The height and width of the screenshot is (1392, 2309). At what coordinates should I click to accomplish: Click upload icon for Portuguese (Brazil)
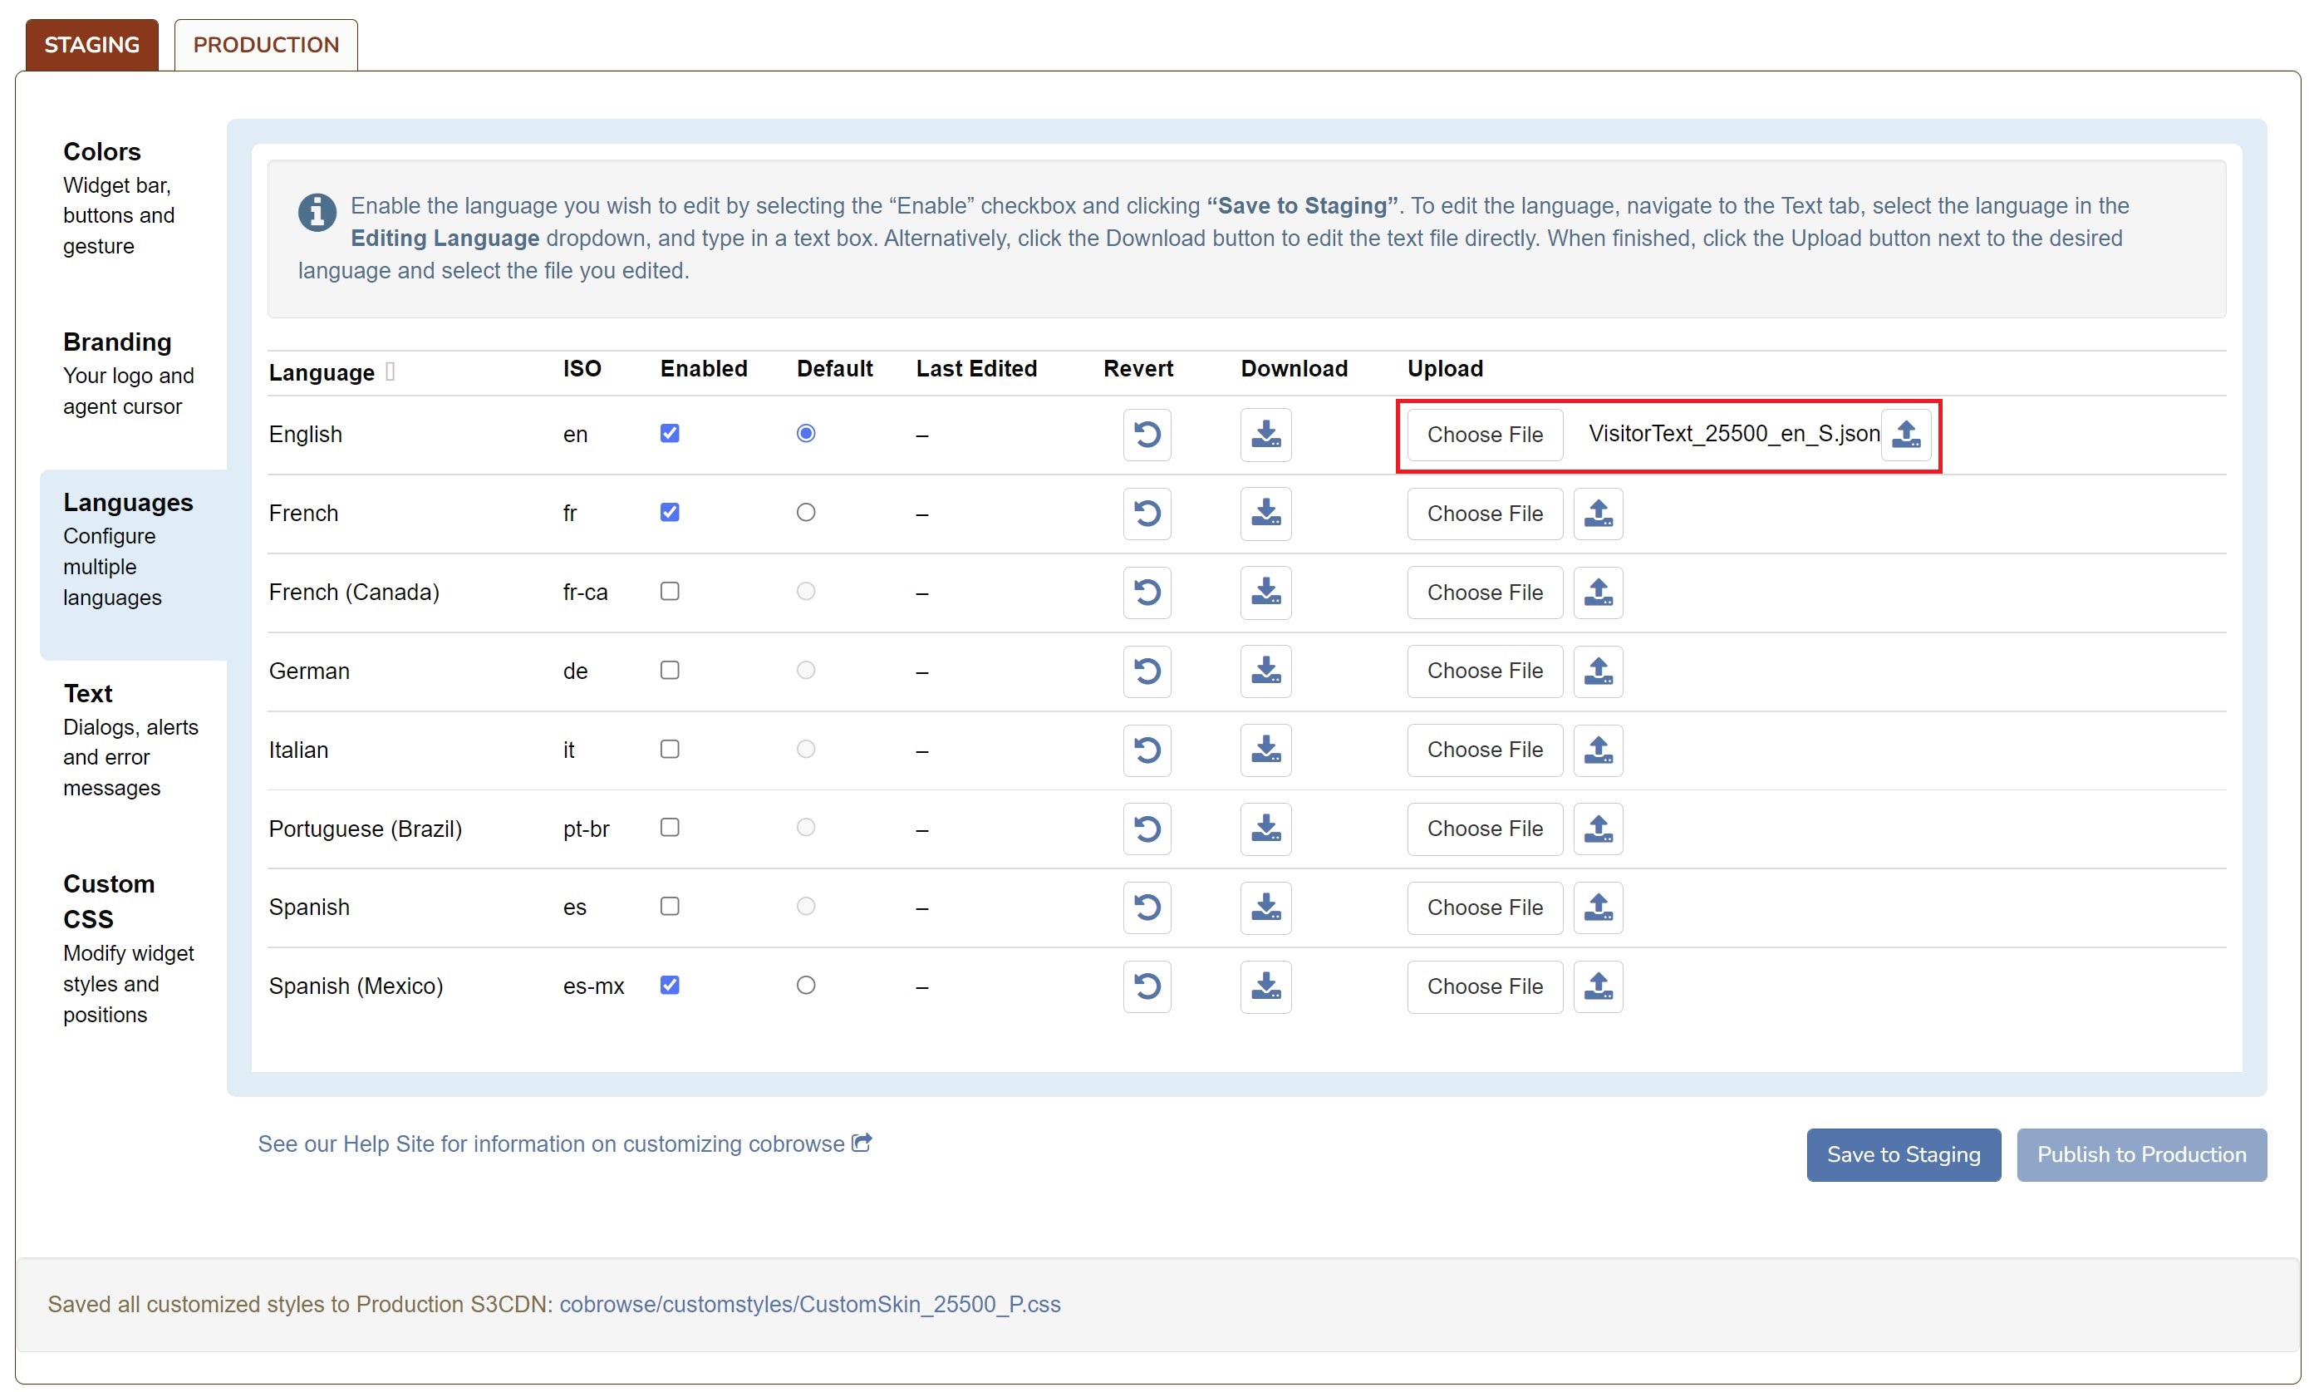click(x=1598, y=829)
